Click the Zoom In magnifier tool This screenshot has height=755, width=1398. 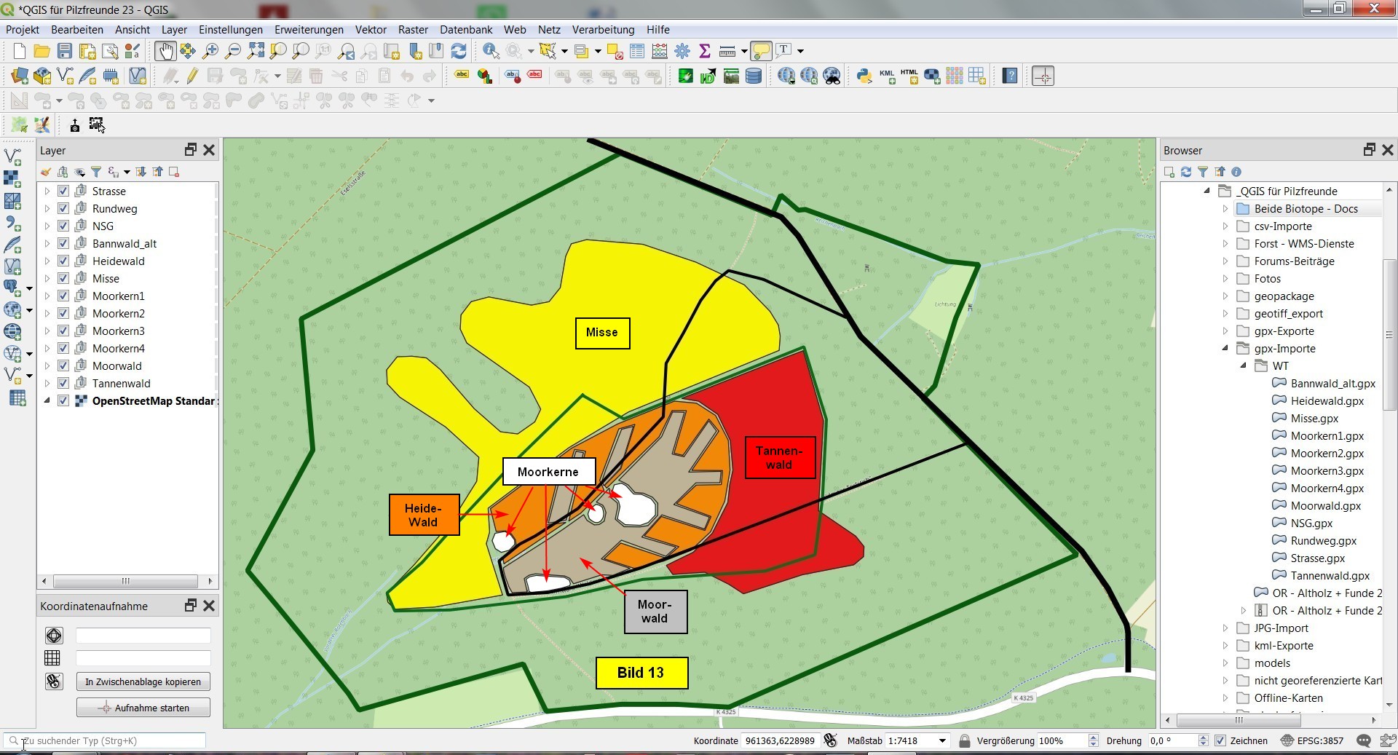(x=210, y=51)
